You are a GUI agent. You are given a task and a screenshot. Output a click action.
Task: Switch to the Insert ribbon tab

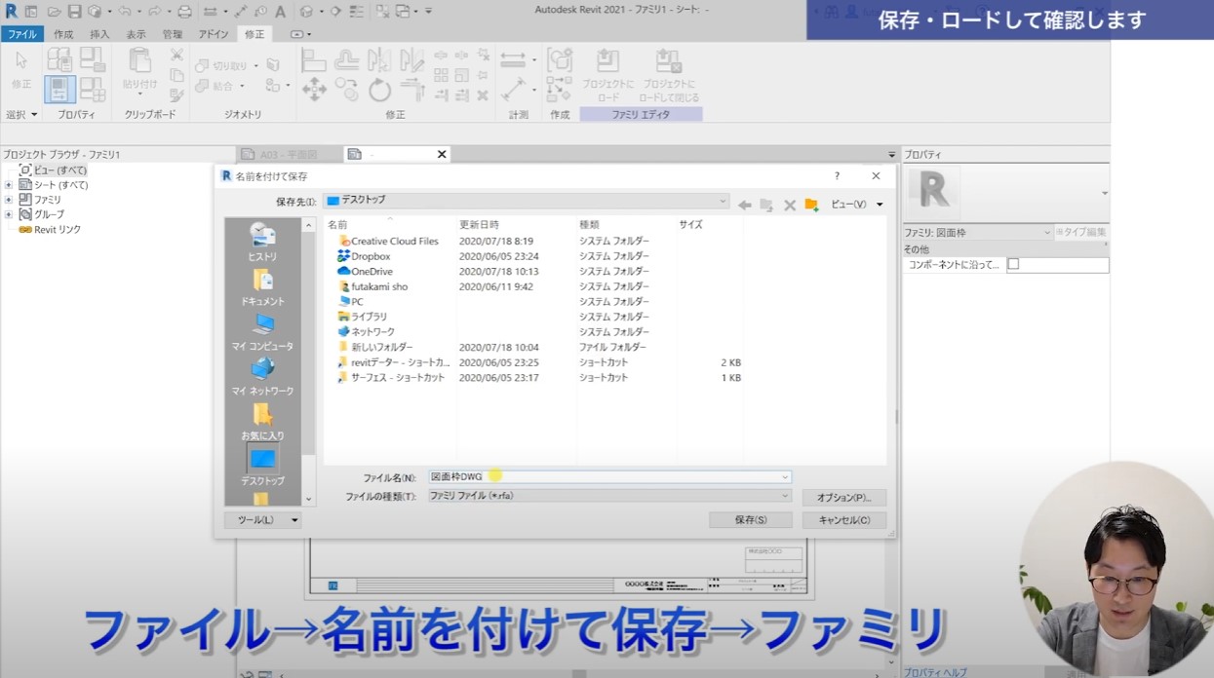click(99, 34)
